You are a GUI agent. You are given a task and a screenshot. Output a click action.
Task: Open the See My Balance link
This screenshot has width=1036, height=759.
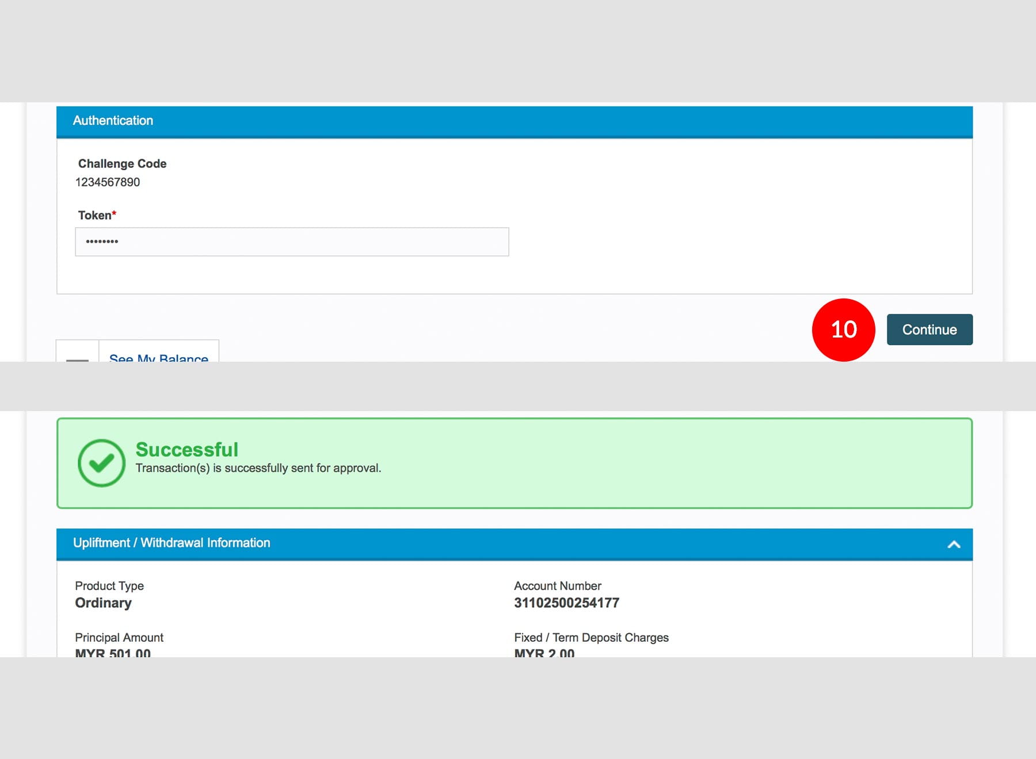click(158, 357)
